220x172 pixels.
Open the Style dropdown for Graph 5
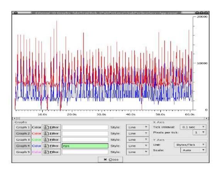[x=138, y=152]
